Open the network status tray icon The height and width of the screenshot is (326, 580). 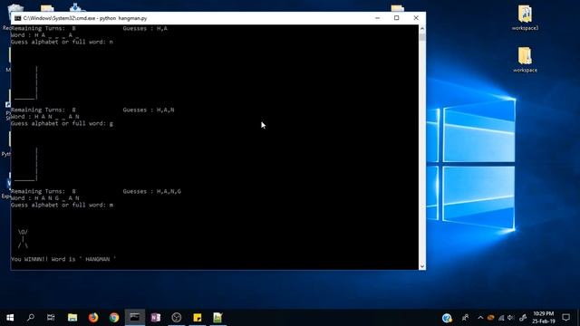pos(501,318)
